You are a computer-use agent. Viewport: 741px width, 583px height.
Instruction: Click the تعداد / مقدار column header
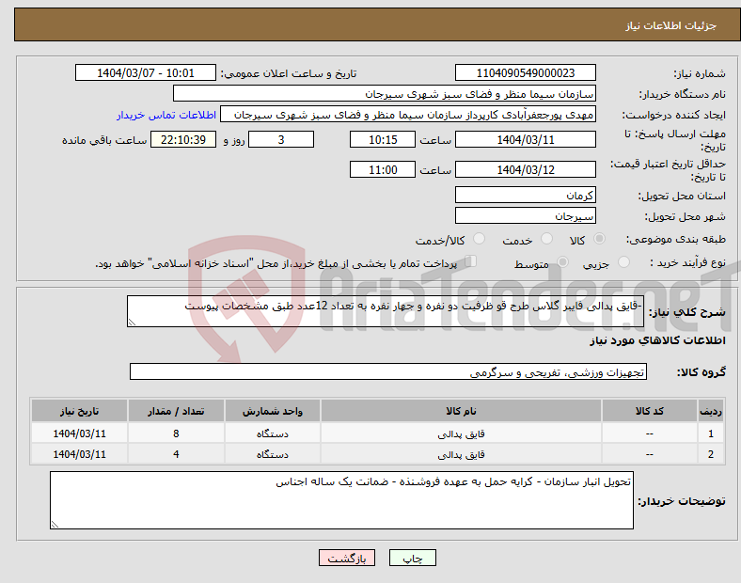(x=176, y=411)
